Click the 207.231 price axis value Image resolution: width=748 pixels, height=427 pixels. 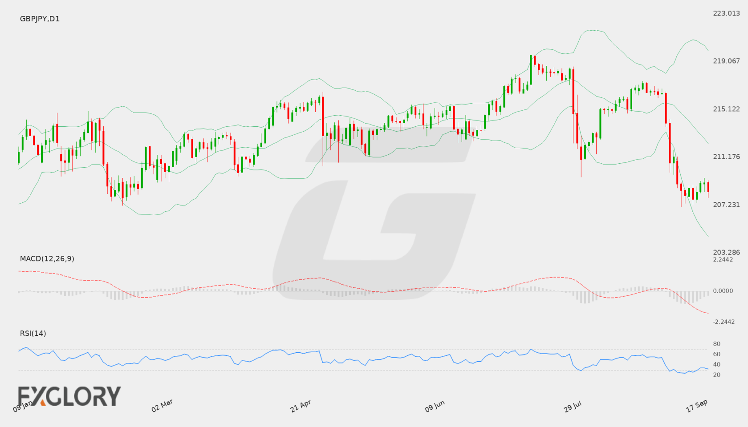point(726,205)
